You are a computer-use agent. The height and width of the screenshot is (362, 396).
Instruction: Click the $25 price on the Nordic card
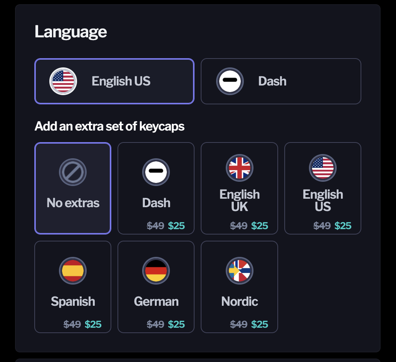pyautogui.click(x=260, y=324)
